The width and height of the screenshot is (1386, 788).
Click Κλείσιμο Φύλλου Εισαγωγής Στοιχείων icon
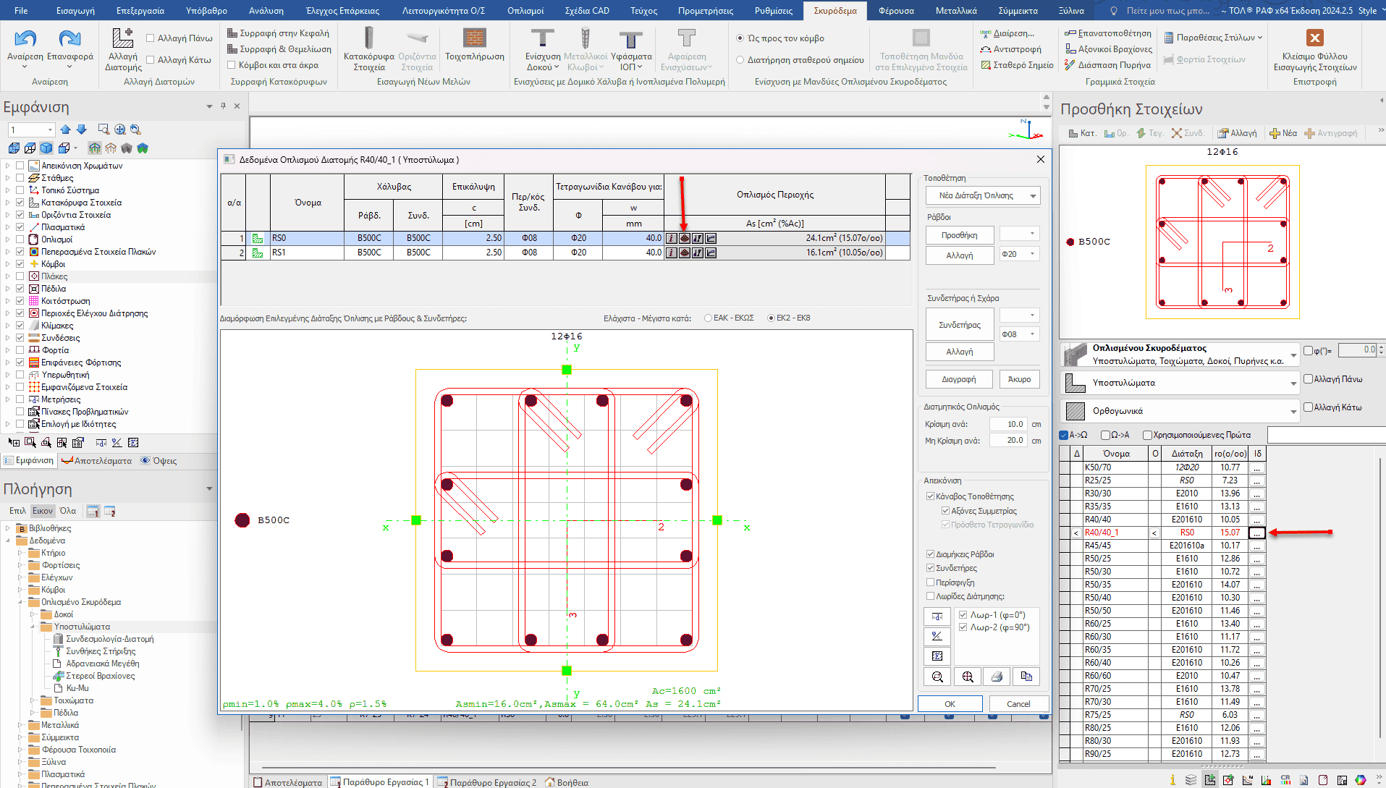click(1314, 38)
